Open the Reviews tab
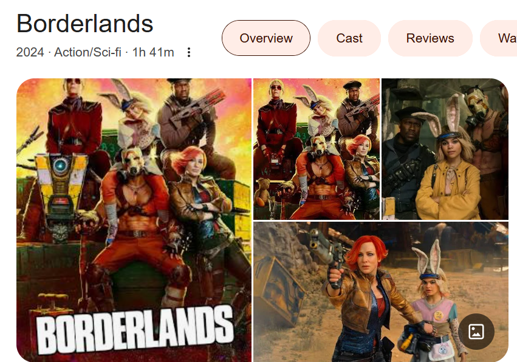The height and width of the screenshot is (362, 517). [x=430, y=38]
